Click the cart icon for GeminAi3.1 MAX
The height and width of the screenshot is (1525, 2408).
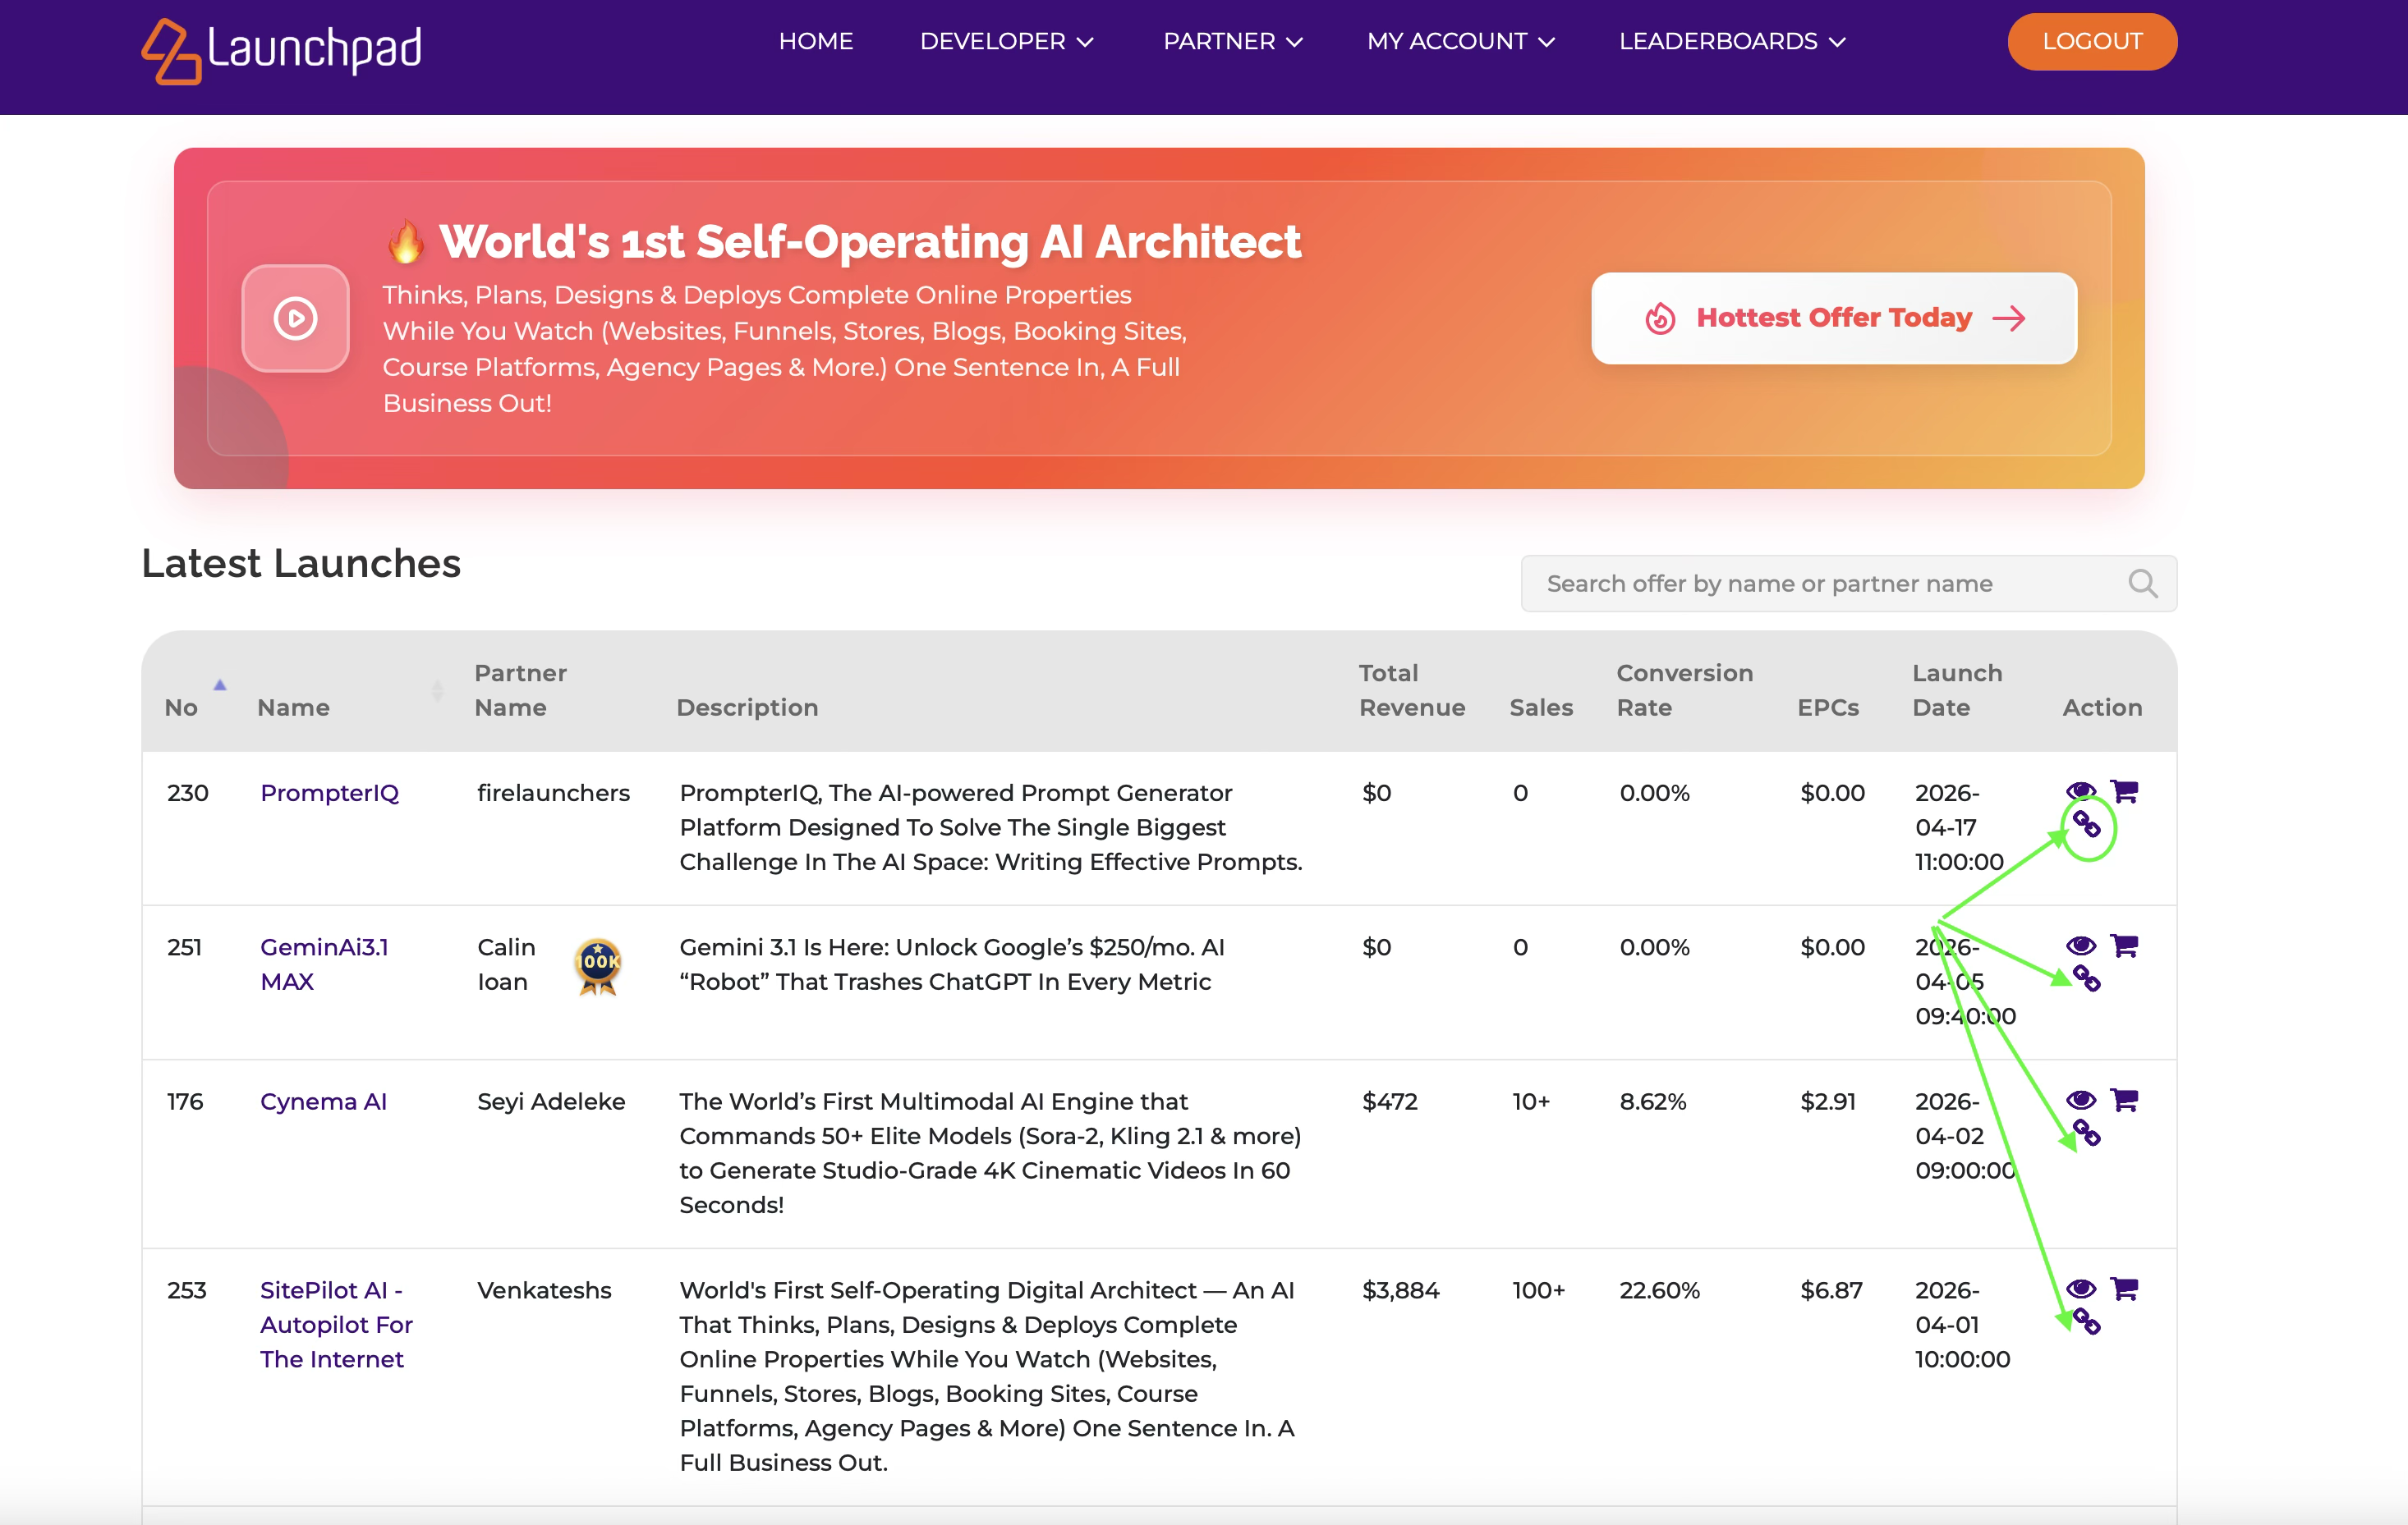click(2124, 946)
